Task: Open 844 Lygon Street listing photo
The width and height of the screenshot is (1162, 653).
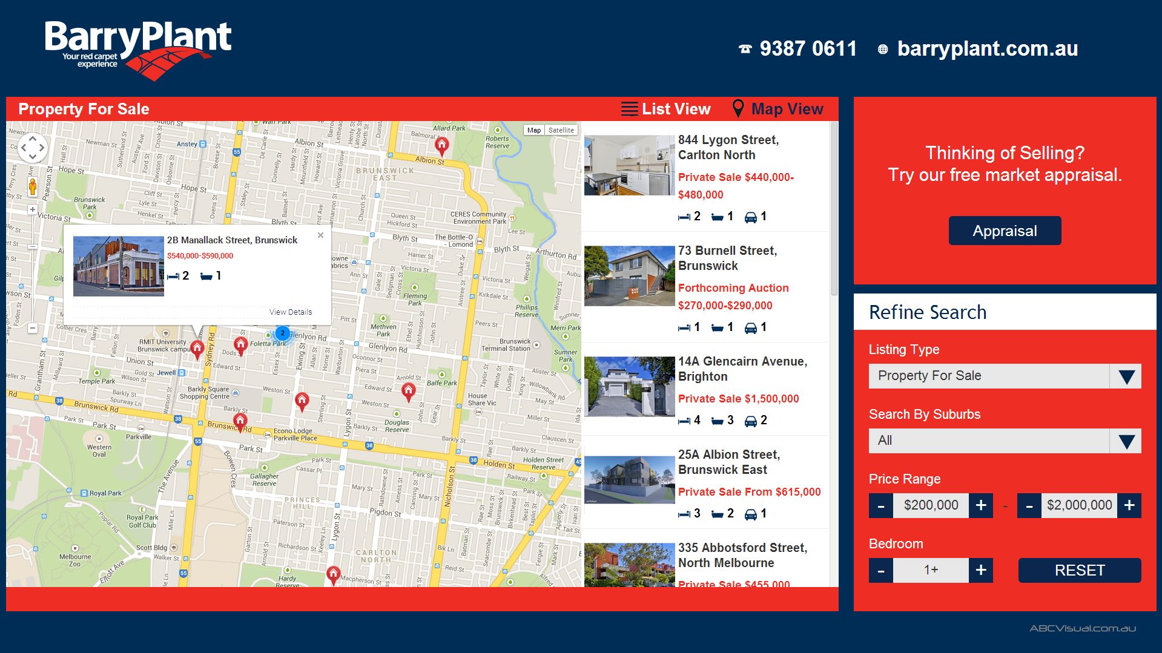Action: tap(630, 165)
